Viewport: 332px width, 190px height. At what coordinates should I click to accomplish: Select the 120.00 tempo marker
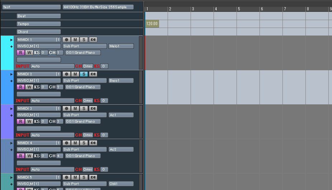pos(152,24)
